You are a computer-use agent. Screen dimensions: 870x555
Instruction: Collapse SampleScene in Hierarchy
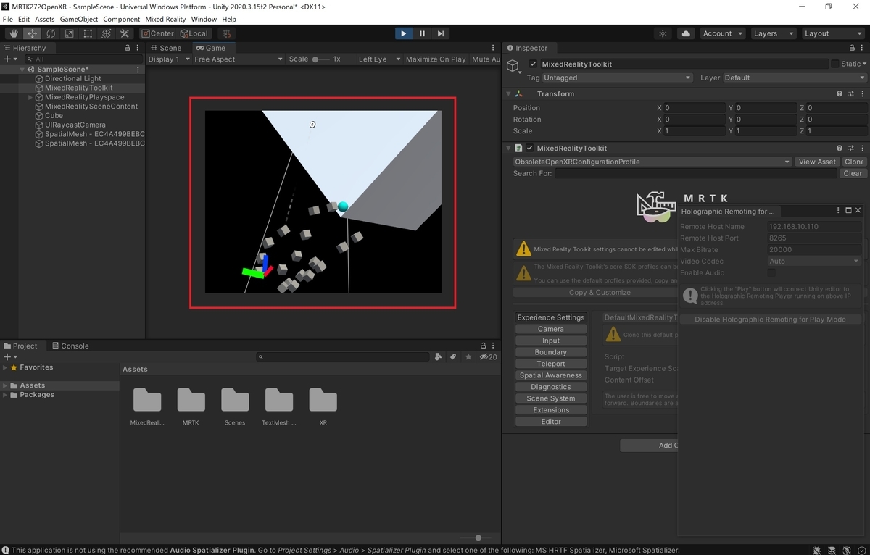coord(22,70)
